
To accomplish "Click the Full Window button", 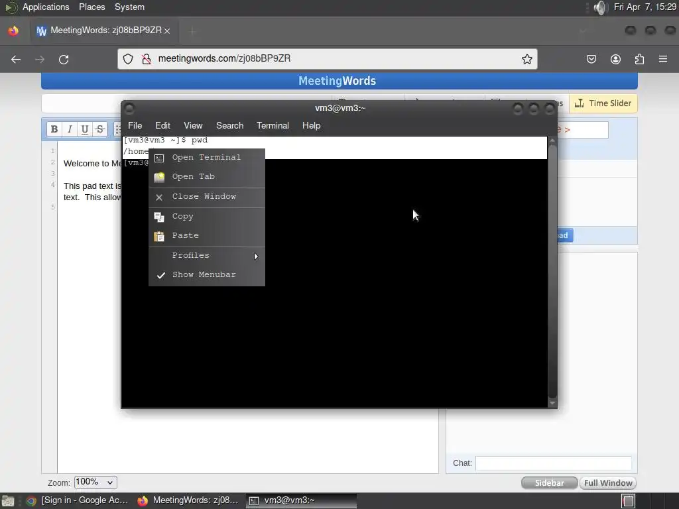I will coord(608,483).
